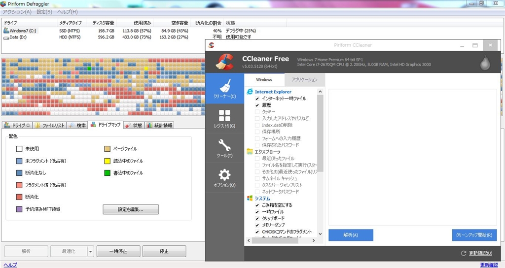
Task: Switch to the 検索 tab in Defraggler
Action: [x=77, y=125]
